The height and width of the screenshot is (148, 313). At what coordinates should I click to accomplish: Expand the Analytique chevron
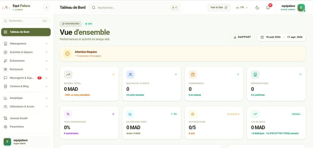tap(47, 98)
